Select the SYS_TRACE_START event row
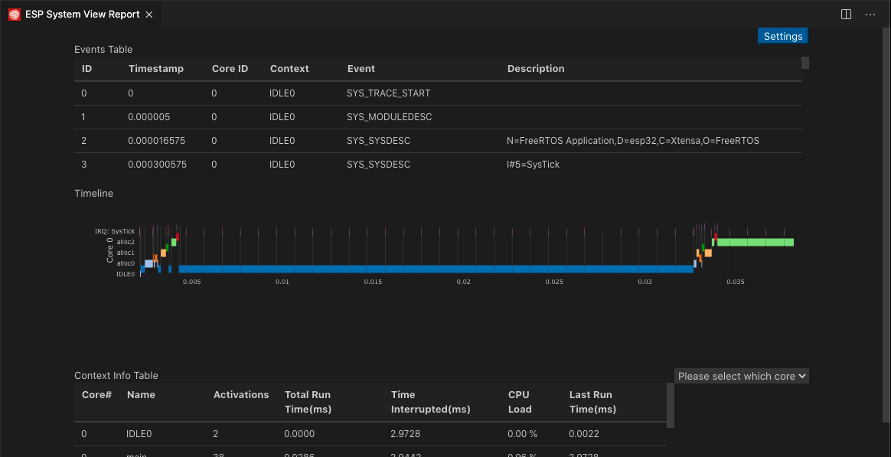 (x=388, y=93)
